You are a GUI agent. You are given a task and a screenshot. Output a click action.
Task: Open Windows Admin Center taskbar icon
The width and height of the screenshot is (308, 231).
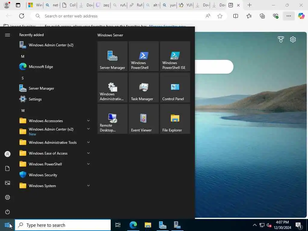(177, 225)
